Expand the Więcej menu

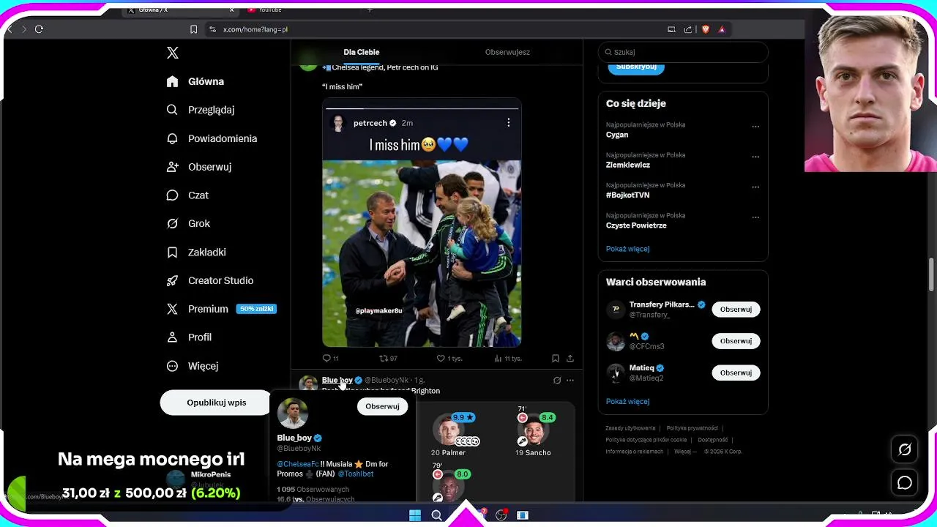tap(192, 366)
